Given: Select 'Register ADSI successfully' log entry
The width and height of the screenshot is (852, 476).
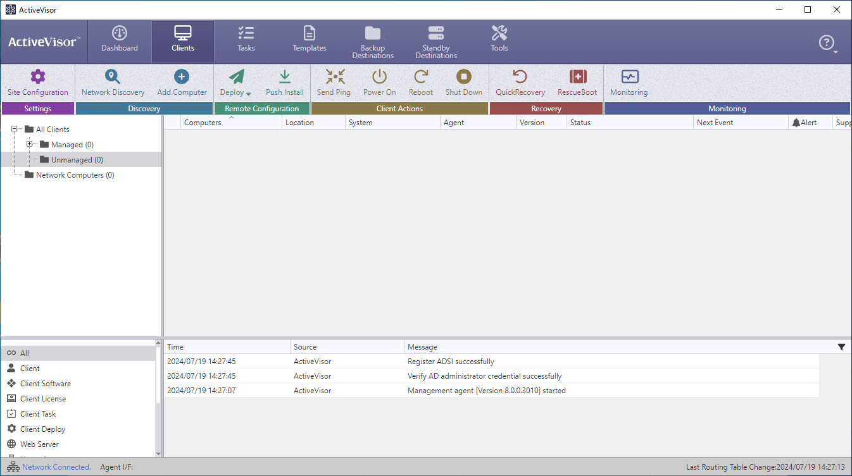Looking at the screenshot, I should point(492,362).
